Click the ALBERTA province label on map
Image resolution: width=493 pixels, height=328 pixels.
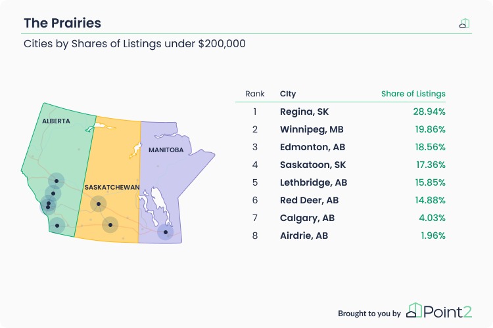click(x=56, y=121)
